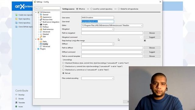Select the Not set line endings option

[x=63, y=73]
